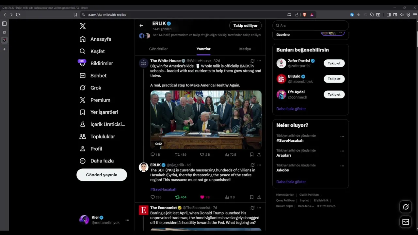
Task: Open more options on The Economist post
Action: (259, 208)
